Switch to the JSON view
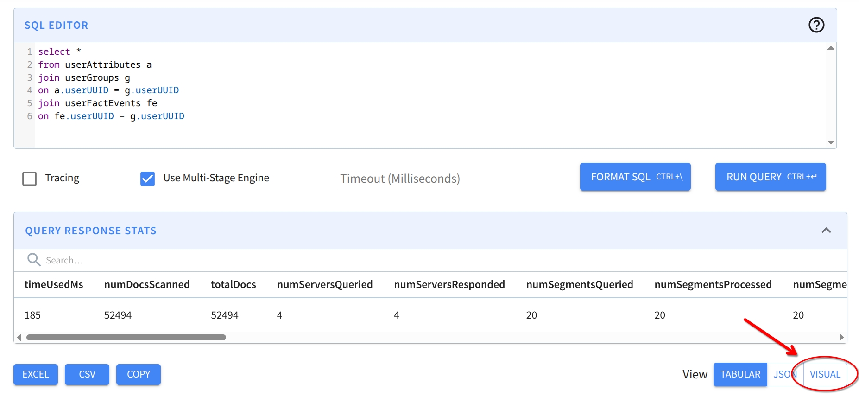Screen dimensions: 859x397 coord(782,374)
